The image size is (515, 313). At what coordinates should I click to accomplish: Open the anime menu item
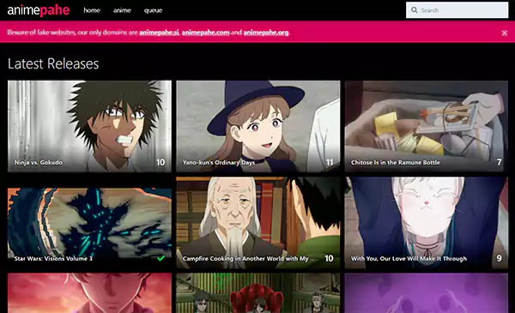pyautogui.click(x=122, y=10)
